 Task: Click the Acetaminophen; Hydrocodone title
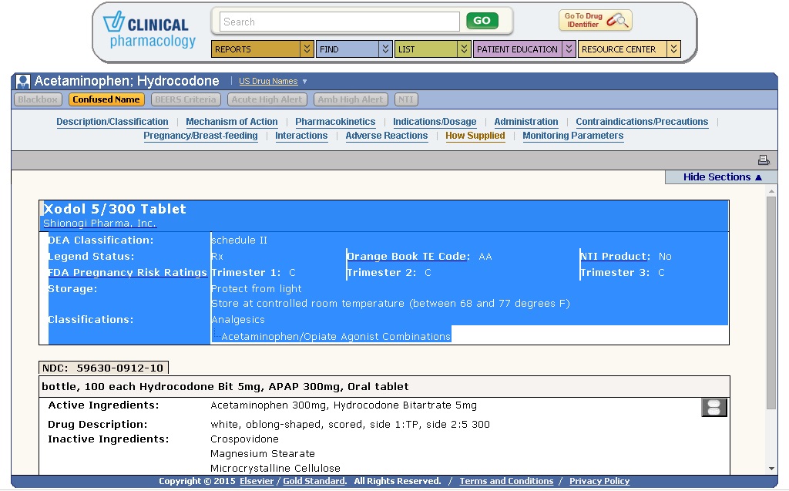[x=127, y=81]
